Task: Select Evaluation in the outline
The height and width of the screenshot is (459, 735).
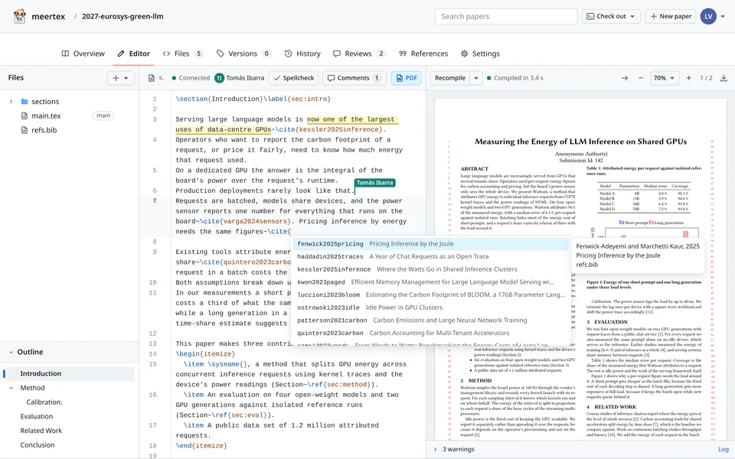Action: (x=37, y=416)
